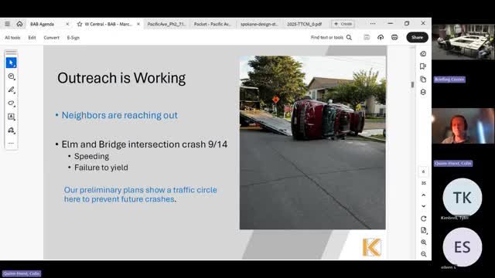Open the AI assistant panel icon
The image size is (495, 278).
[x=423, y=54]
